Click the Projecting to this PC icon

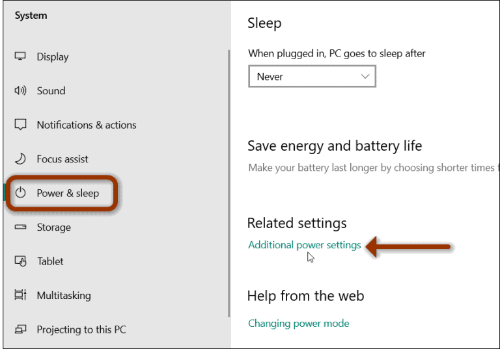point(20,329)
